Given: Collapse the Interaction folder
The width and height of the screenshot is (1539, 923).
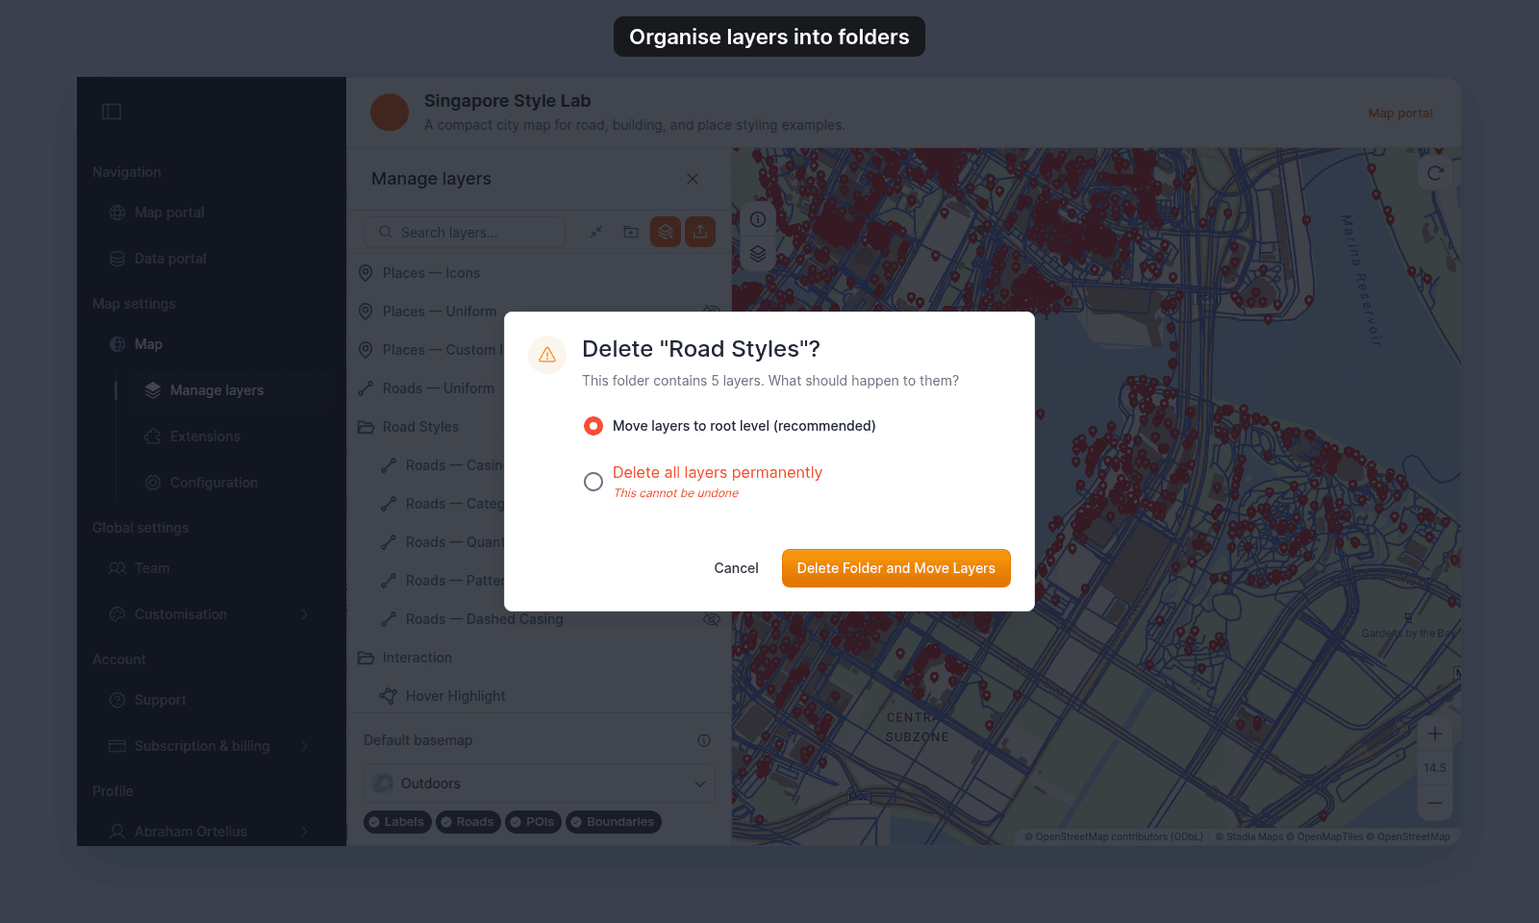Looking at the screenshot, I should pyautogui.click(x=366, y=658).
